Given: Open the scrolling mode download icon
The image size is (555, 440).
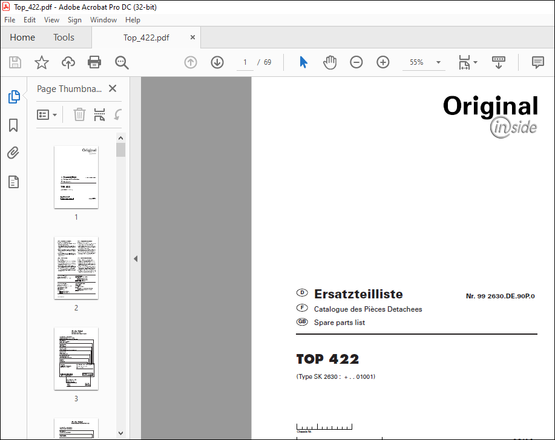Looking at the screenshot, I should pyautogui.click(x=498, y=62).
